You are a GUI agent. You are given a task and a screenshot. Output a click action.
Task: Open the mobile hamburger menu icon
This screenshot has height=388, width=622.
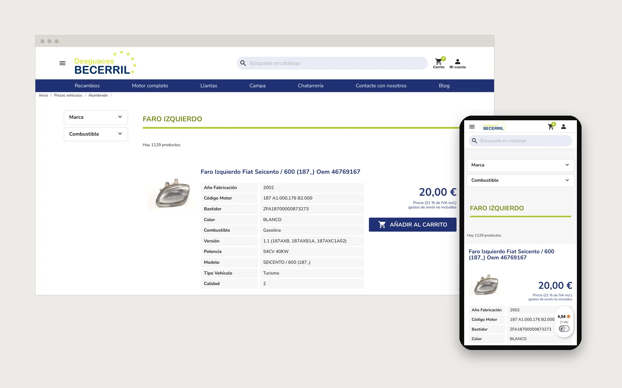click(472, 127)
